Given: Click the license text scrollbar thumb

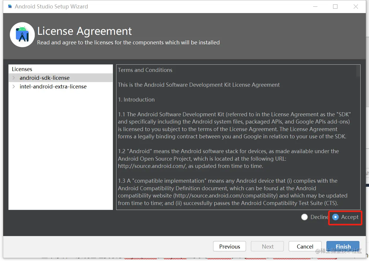Looking at the screenshot, I should pyautogui.click(x=358, y=70).
